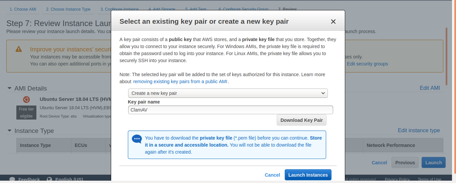
Task: Click the Edit instance type link
Action: click(419, 131)
